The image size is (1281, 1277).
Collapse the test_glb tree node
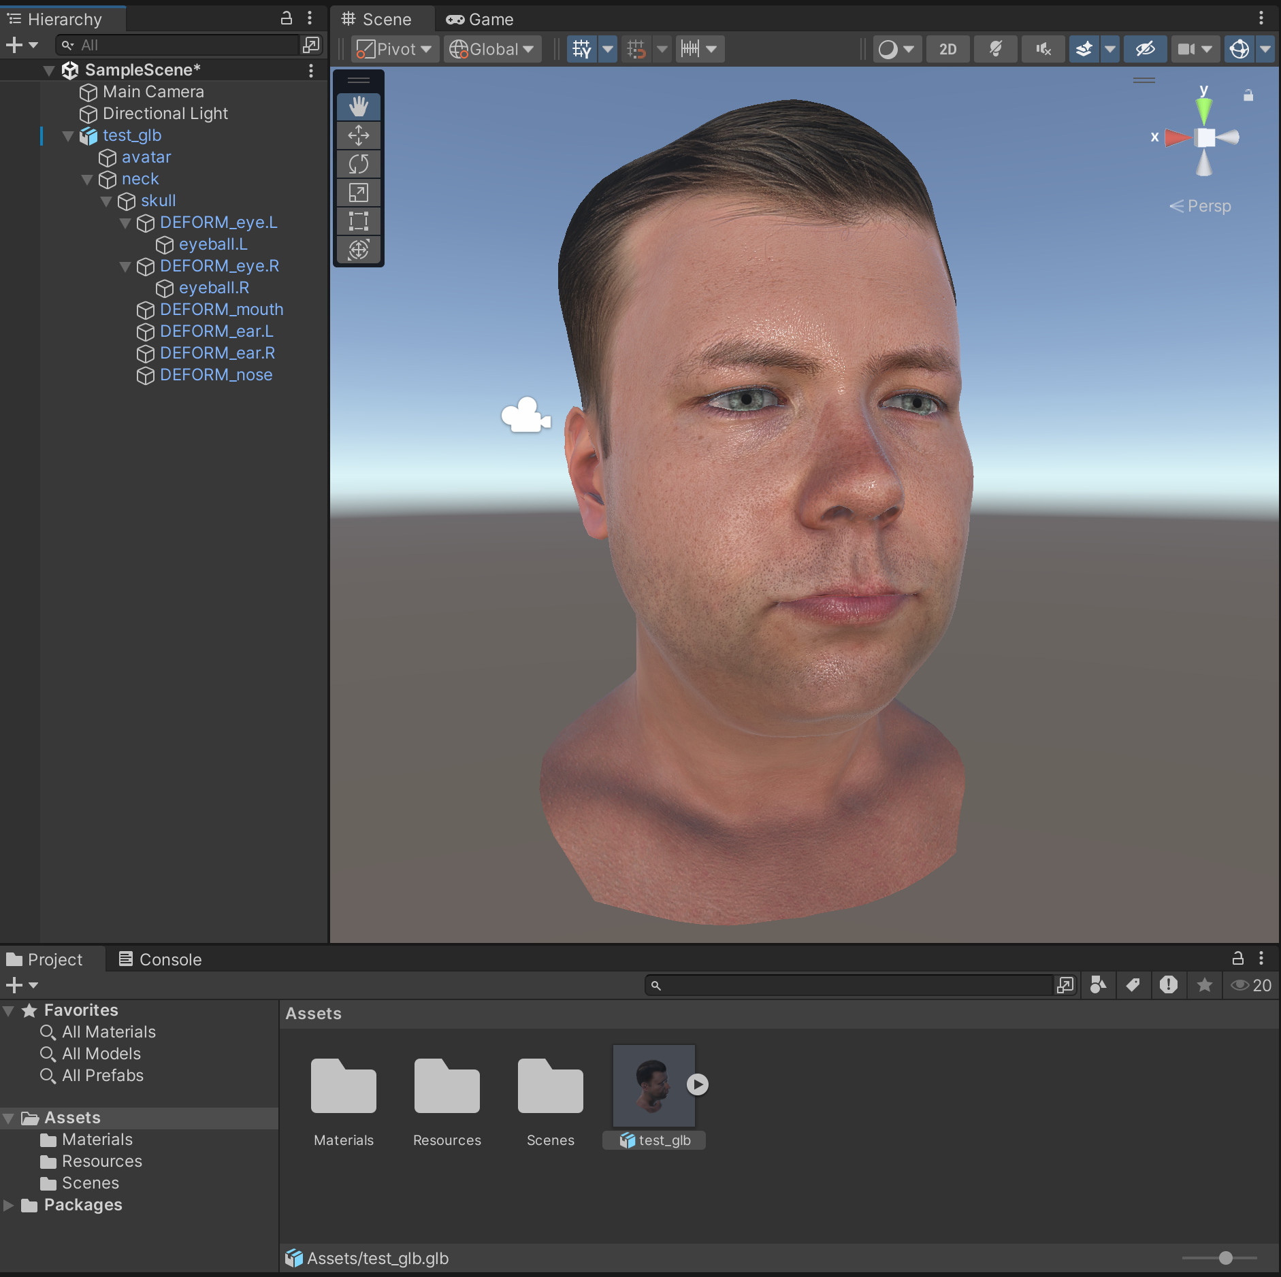(68, 136)
